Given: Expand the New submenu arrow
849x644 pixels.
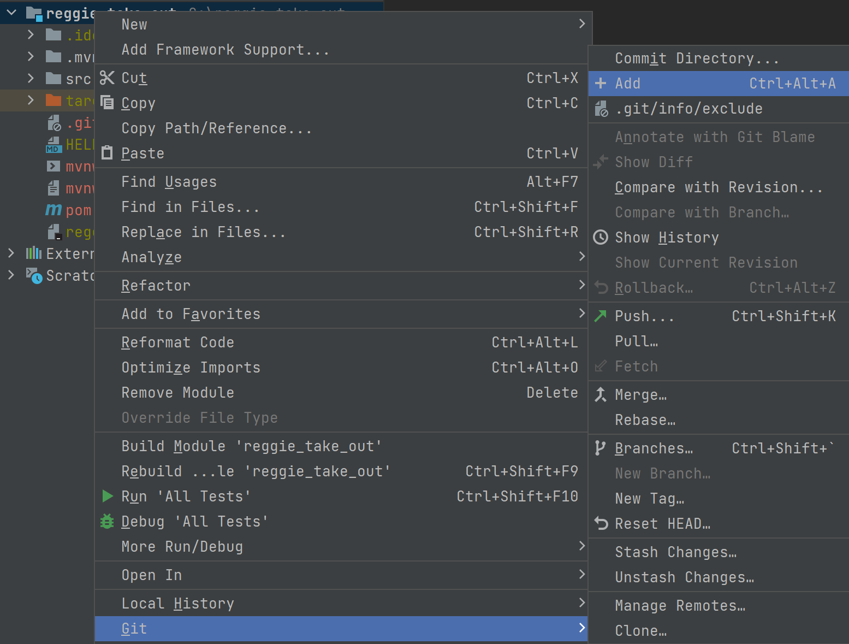Looking at the screenshot, I should [x=581, y=24].
